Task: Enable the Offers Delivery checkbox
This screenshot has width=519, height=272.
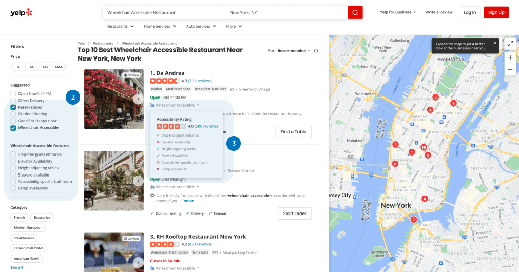Action: [x=13, y=100]
